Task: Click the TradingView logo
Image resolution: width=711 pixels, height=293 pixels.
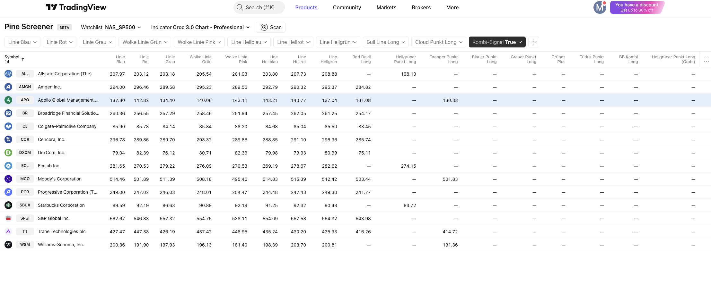Action: click(76, 7)
